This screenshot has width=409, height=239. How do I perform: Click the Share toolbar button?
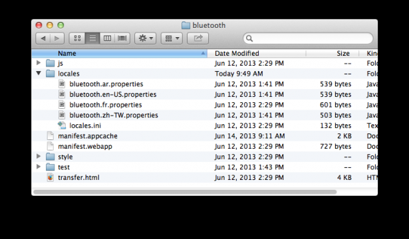[198, 39]
